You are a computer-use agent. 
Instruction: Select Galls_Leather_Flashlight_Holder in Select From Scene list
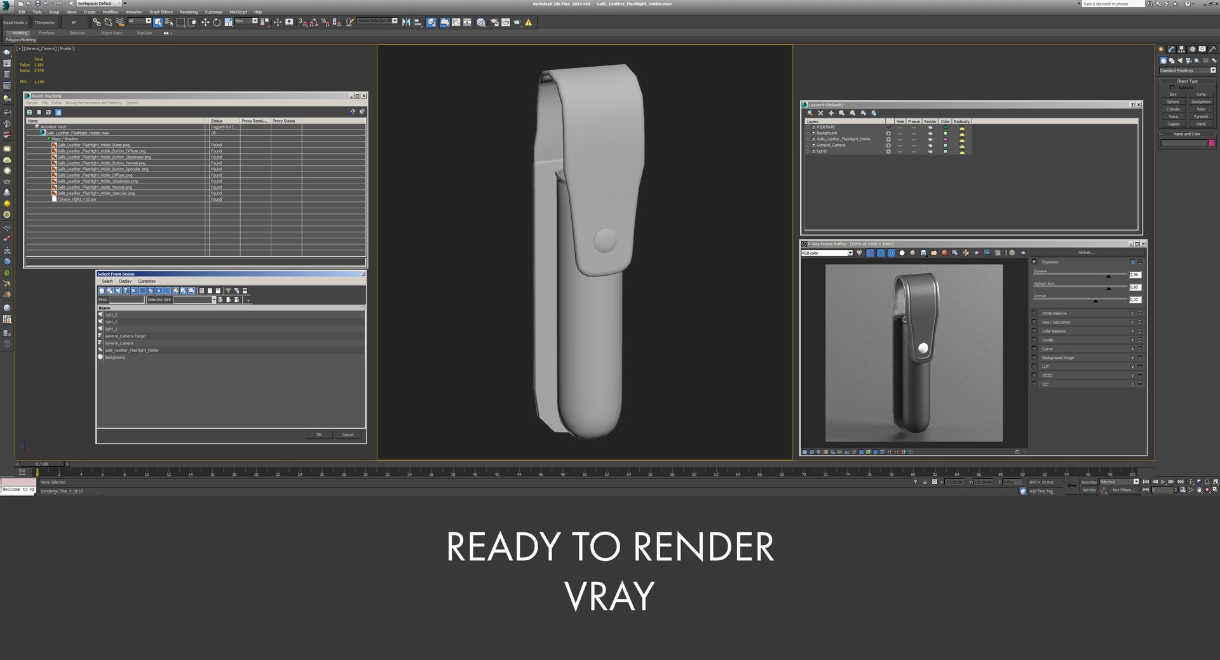tap(132, 351)
